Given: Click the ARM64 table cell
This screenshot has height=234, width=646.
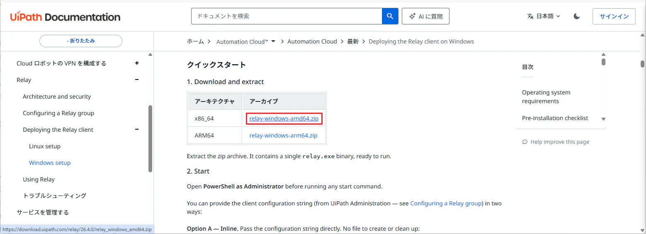Looking at the screenshot, I should pyautogui.click(x=214, y=135).
